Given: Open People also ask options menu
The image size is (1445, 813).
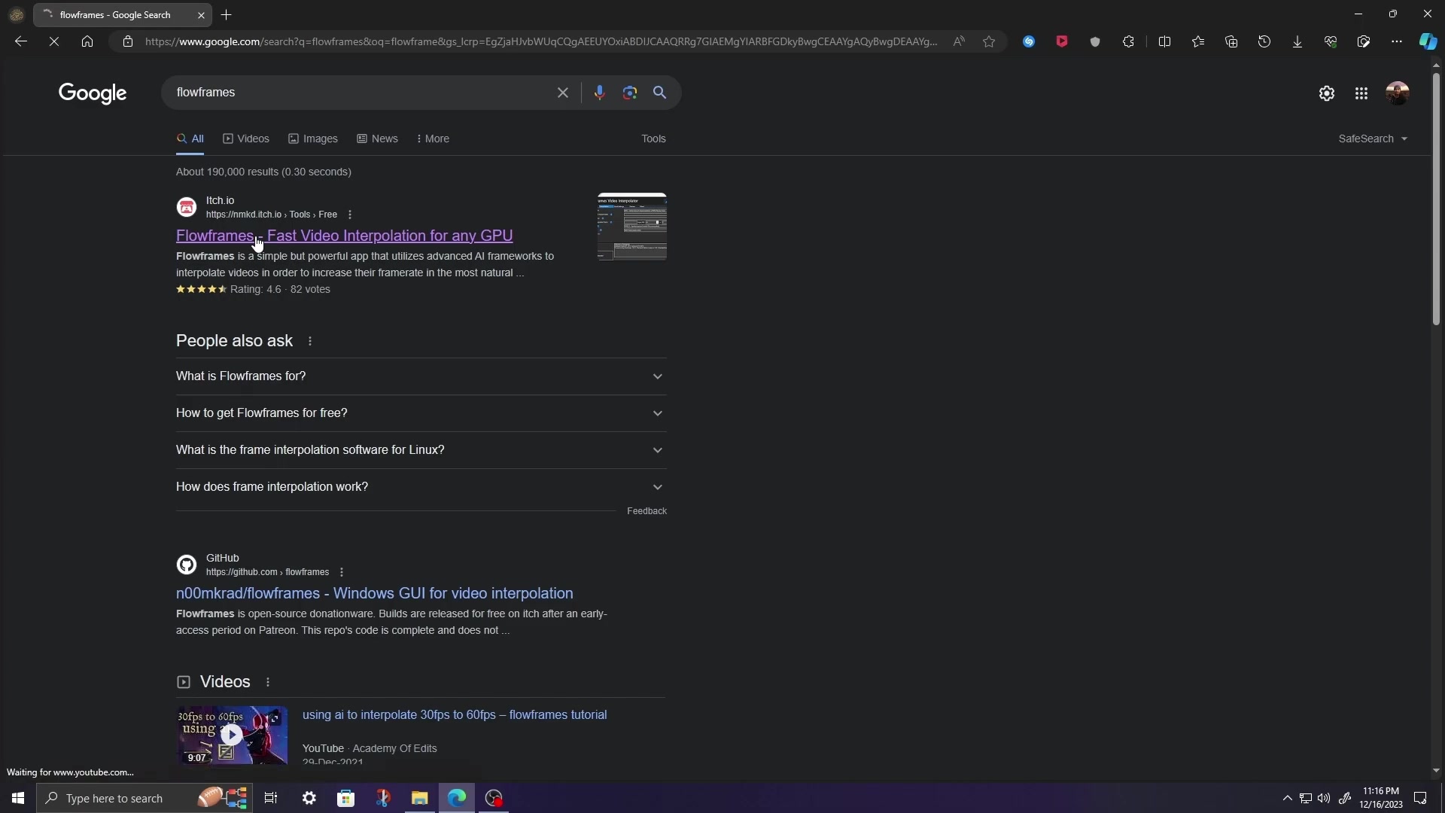Looking at the screenshot, I should (x=310, y=341).
